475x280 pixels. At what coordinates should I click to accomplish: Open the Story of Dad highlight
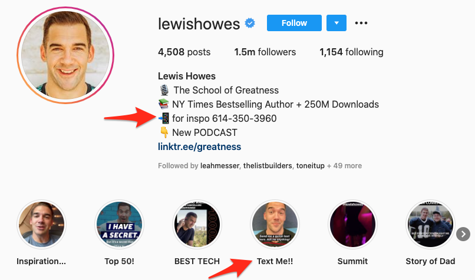430,225
